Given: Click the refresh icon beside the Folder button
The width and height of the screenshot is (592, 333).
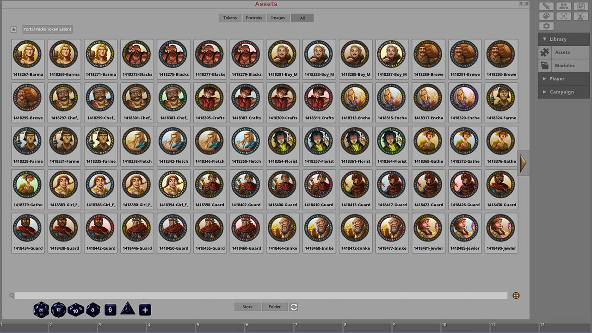Looking at the screenshot, I should pyautogui.click(x=294, y=306).
